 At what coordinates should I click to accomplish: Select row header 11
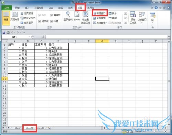4,79
